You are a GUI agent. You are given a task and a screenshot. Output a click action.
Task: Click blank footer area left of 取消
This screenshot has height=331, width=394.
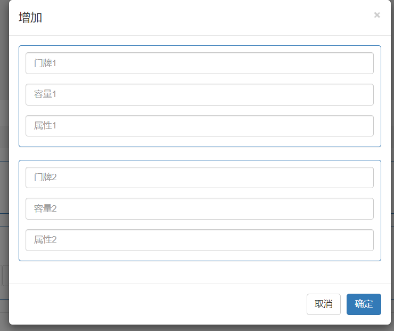coord(160,304)
